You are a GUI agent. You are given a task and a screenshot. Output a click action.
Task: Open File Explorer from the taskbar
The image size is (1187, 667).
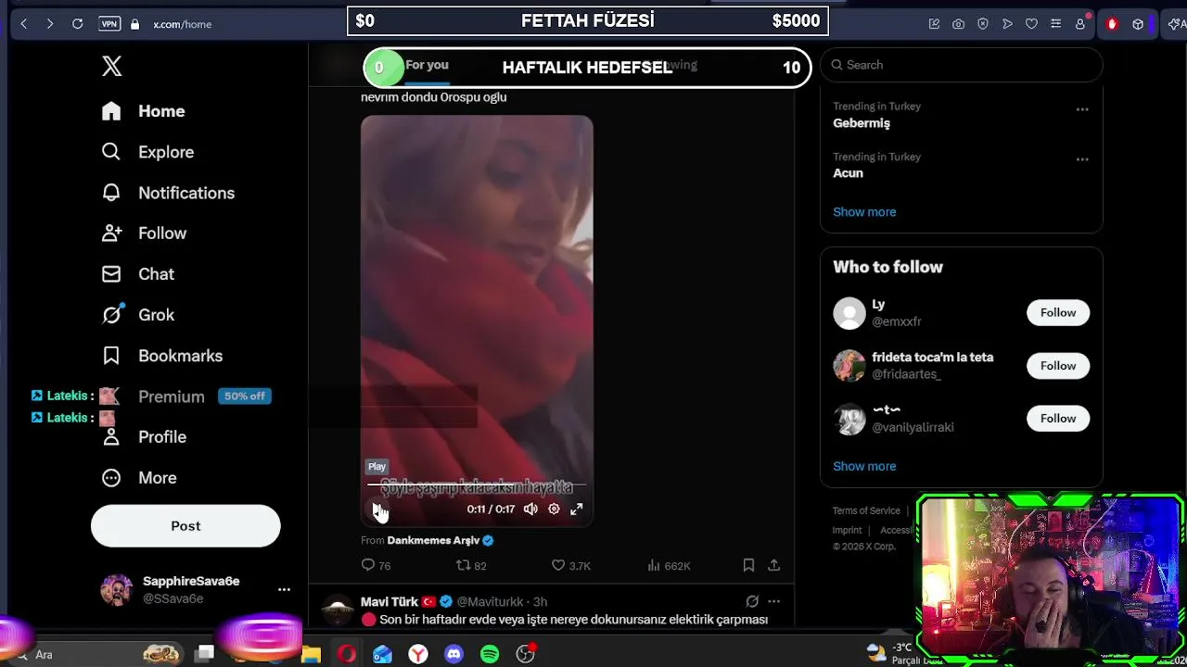311,654
